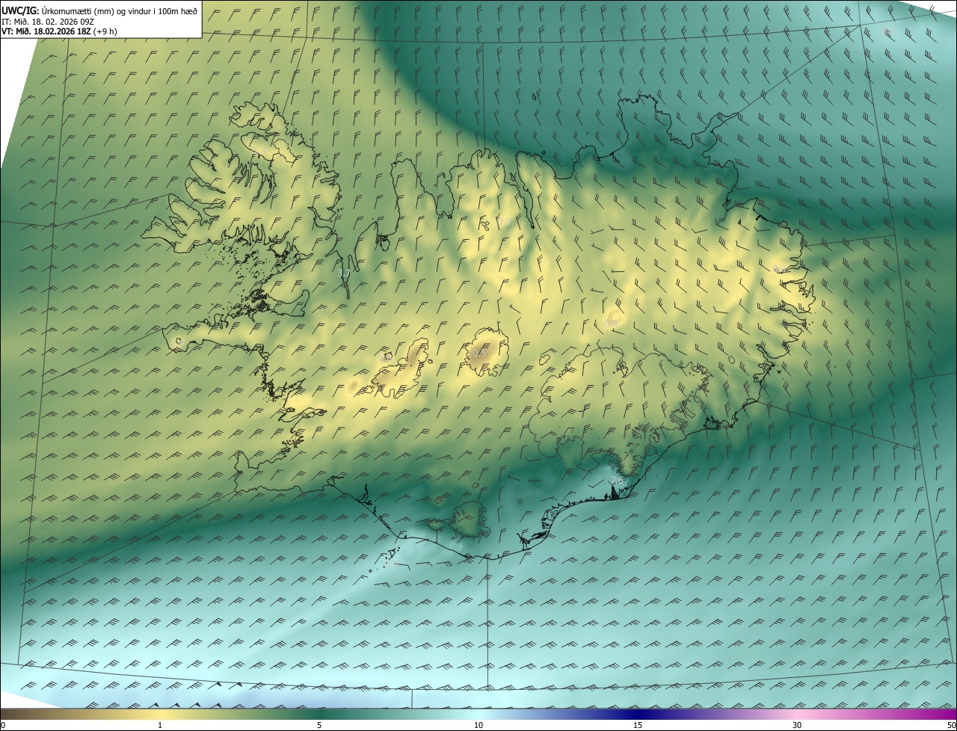Click the brown start of the color scale
The image size is (957, 731).
tap(15, 714)
